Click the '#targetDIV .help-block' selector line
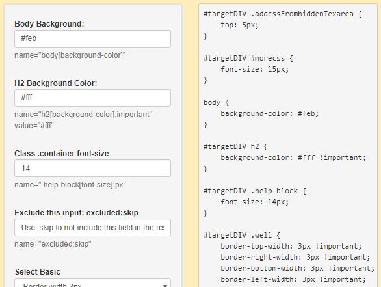The width and height of the screenshot is (381, 287). pos(255,191)
